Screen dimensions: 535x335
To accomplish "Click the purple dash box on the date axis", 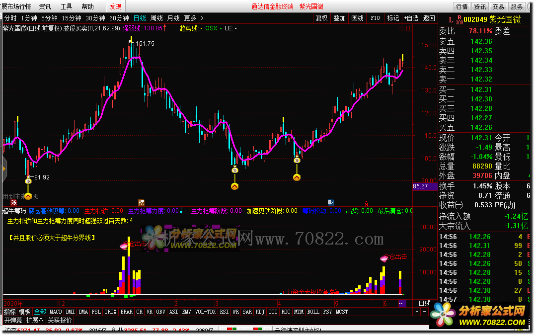I will 402,303.
